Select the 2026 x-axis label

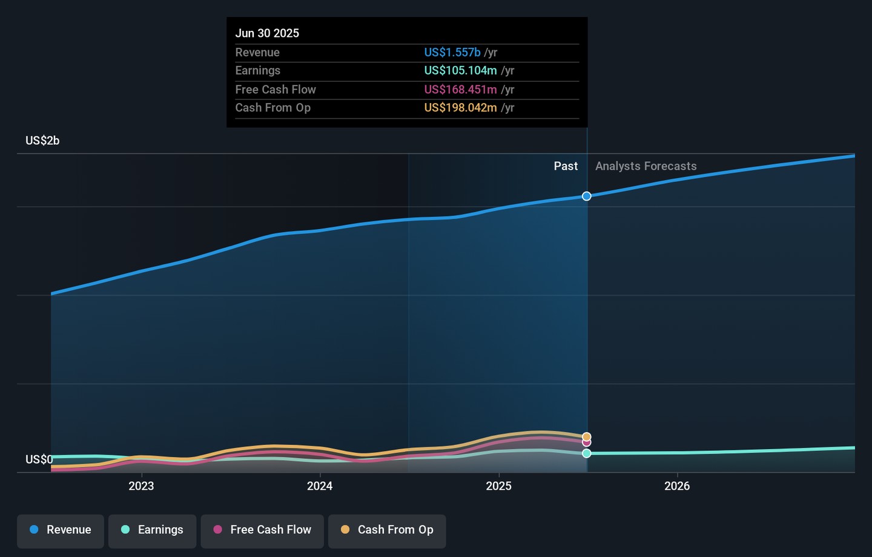click(x=677, y=486)
